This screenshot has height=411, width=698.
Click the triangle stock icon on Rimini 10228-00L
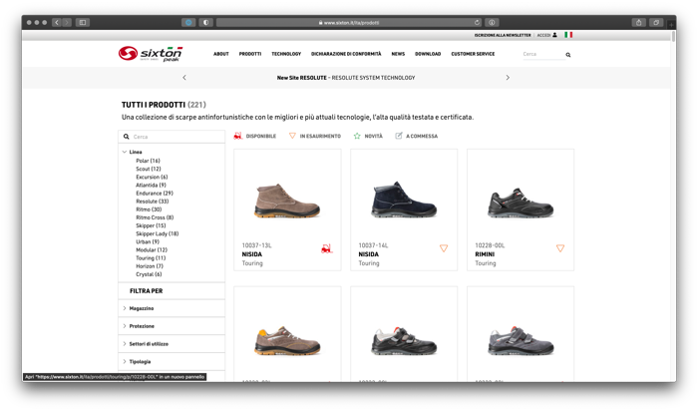(x=560, y=248)
